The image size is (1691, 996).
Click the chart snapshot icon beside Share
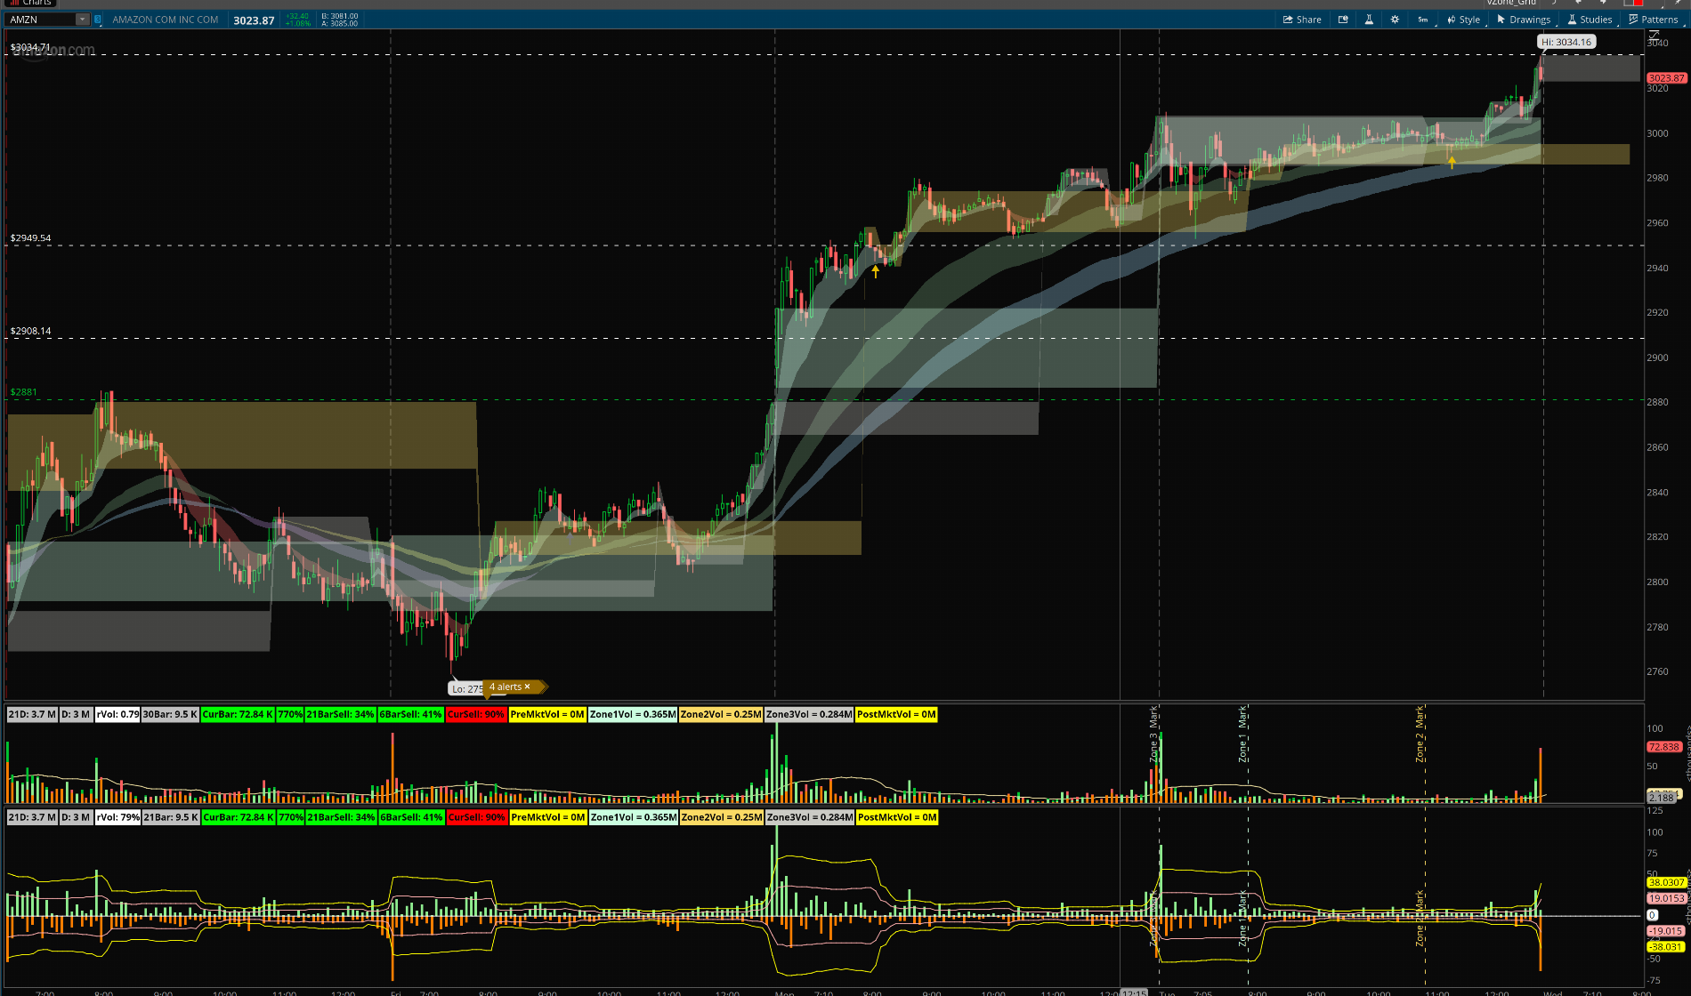pyautogui.click(x=1343, y=20)
